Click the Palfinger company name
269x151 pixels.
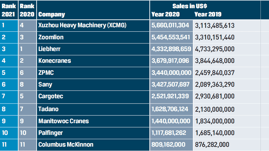[51, 133]
